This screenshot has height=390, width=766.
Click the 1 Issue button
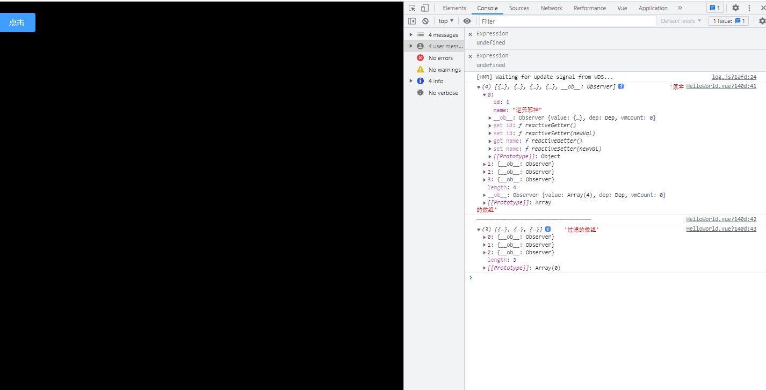pyautogui.click(x=729, y=21)
